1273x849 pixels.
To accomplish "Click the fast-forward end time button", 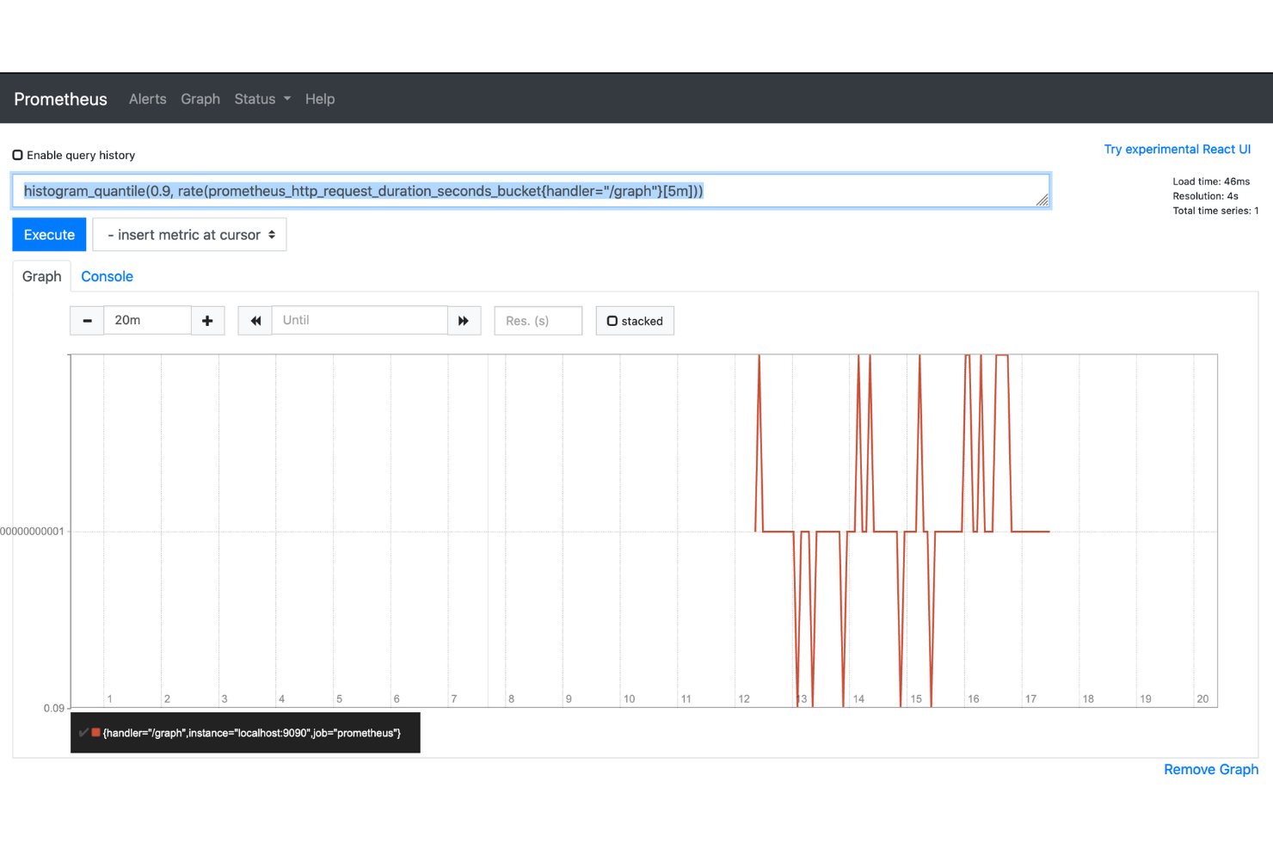I will coord(464,321).
